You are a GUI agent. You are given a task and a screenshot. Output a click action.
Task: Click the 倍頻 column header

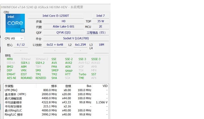[65, 86]
